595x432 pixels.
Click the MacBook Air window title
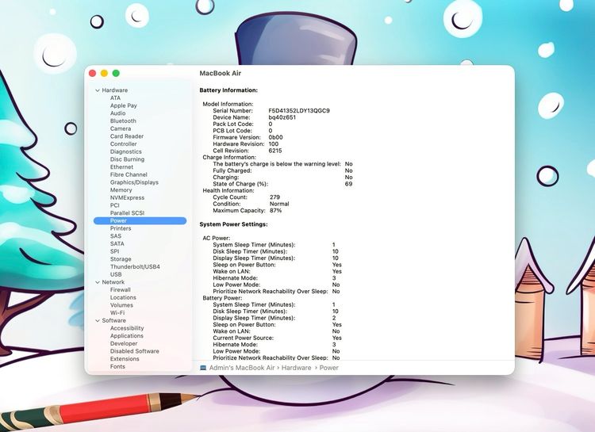point(220,73)
